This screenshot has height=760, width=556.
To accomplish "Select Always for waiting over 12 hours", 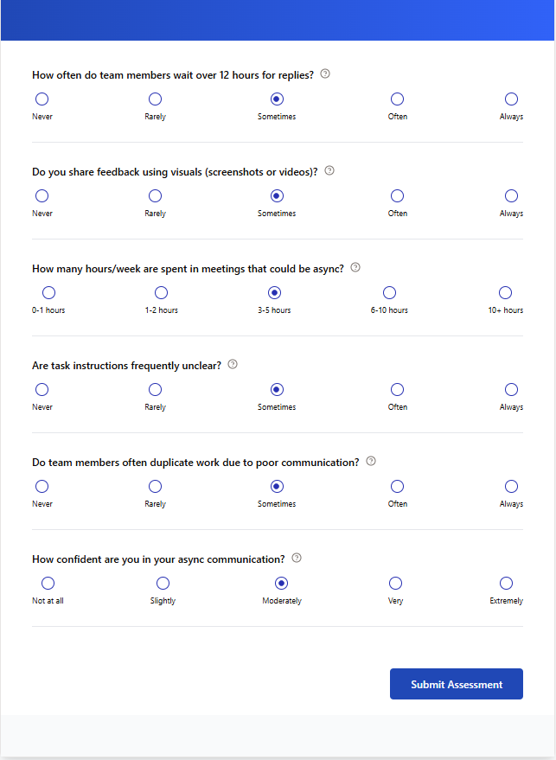I will [x=510, y=99].
